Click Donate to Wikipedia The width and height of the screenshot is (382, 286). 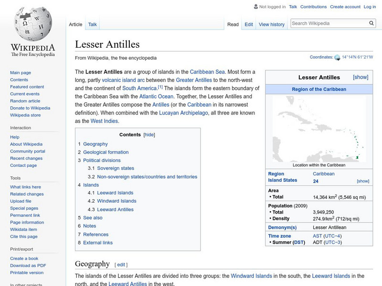30,108
